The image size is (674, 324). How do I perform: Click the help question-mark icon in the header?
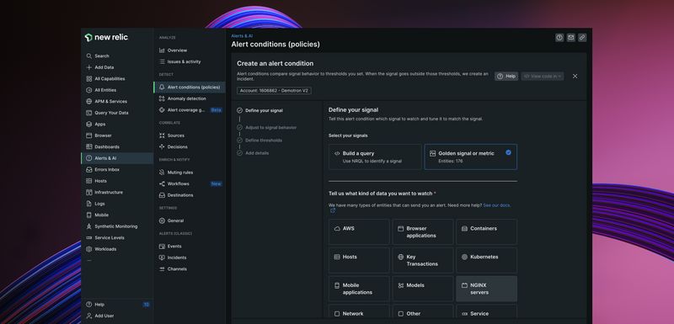559,38
